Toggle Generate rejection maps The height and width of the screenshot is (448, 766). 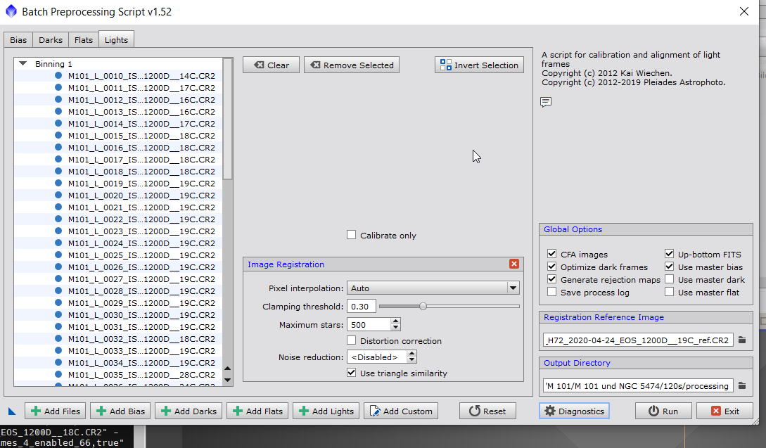pyautogui.click(x=551, y=279)
